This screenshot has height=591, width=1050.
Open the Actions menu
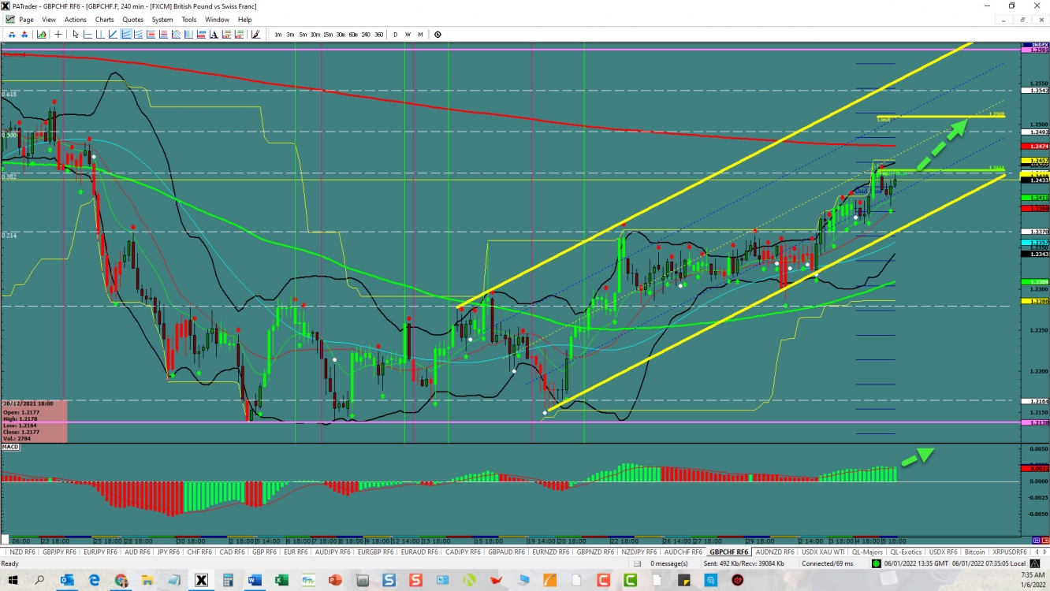tap(76, 20)
